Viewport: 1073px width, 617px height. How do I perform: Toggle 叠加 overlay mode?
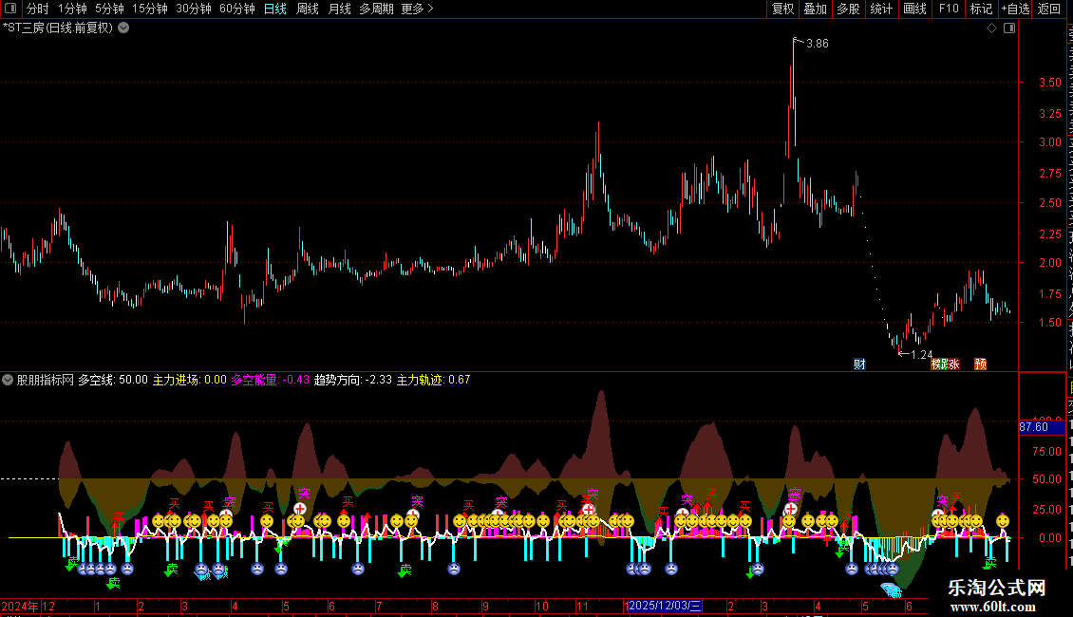[x=815, y=9]
